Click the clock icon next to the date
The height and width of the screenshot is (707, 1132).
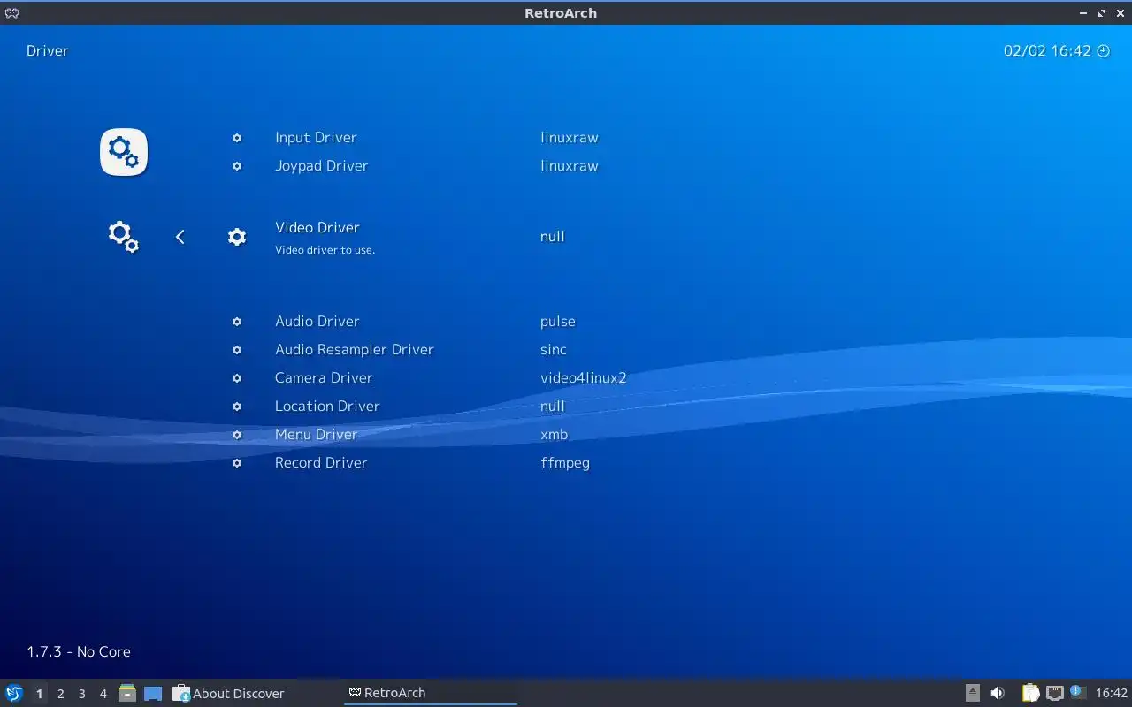pyautogui.click(x=1103, y=51)
